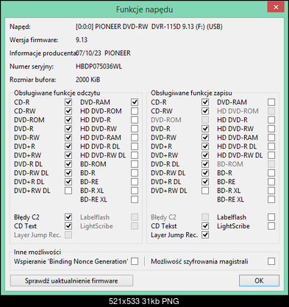Toggle CD-R read checkbox
289x307 pixels.
coord(68,102)
